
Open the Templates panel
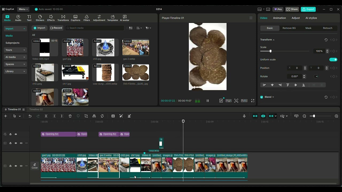pyautogui.click(x=112, y=18)
